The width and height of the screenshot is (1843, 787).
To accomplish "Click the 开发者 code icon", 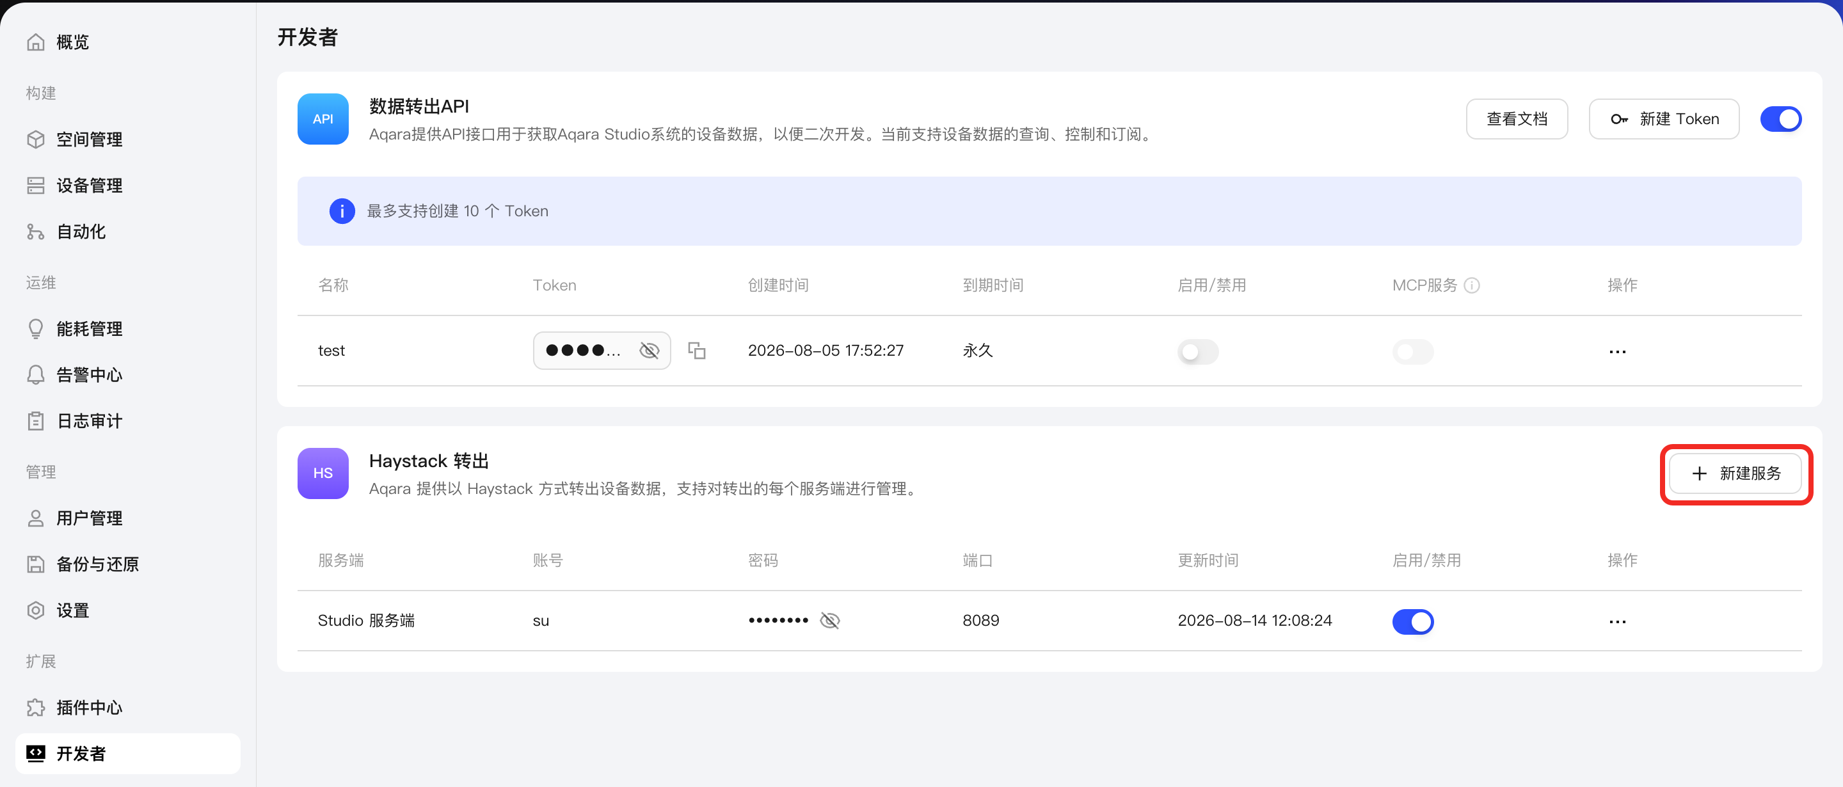I will [36, 753].
